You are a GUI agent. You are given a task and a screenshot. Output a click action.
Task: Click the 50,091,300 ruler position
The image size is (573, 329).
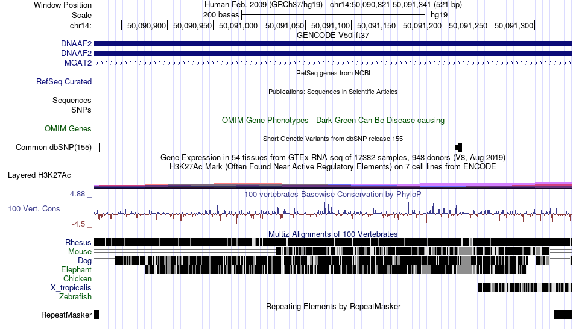pos(514,25)
